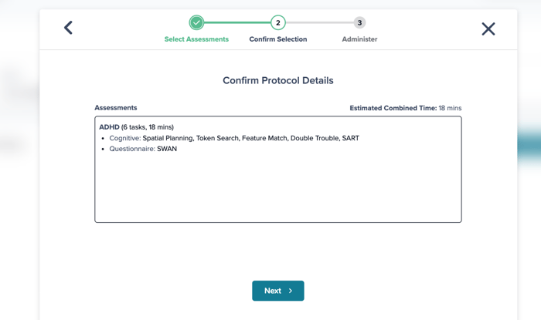Go to the Select Assessments step label
This screenshot has width=541, height=320.
click(196, 39)
